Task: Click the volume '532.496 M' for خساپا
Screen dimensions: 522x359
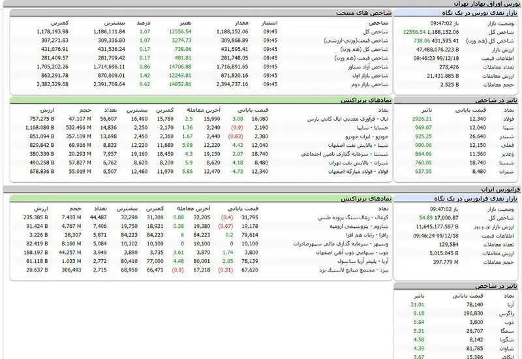Action: pyautogui.click(x=78, y=127)
